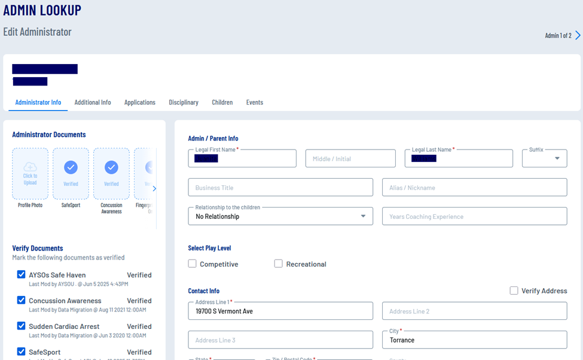Focus the Years Coaching Experience field
This screenshot has width=583, height=360.
pos(474,216)
